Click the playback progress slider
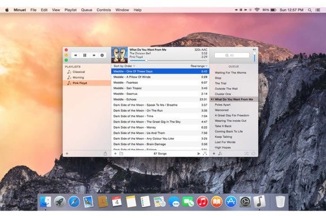The image size is (326, 218). 169,61
